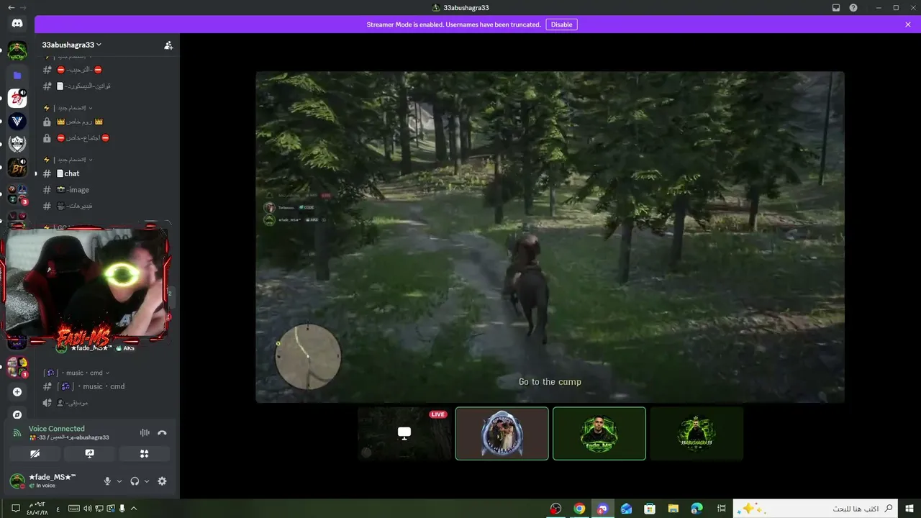Join the voice channel under music · cmd
This screenshot has width=921, height=518.
pos(106,403)
